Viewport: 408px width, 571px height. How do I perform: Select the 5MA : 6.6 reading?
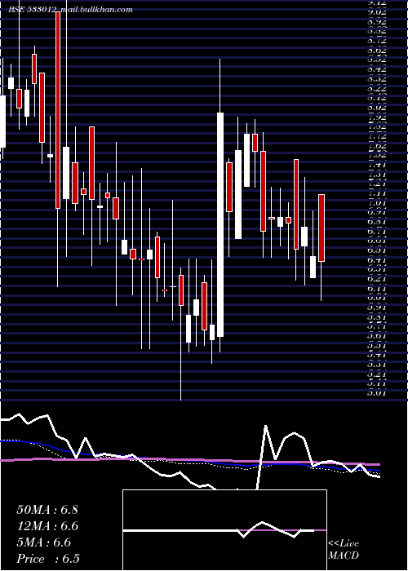(x=44, y=542)
